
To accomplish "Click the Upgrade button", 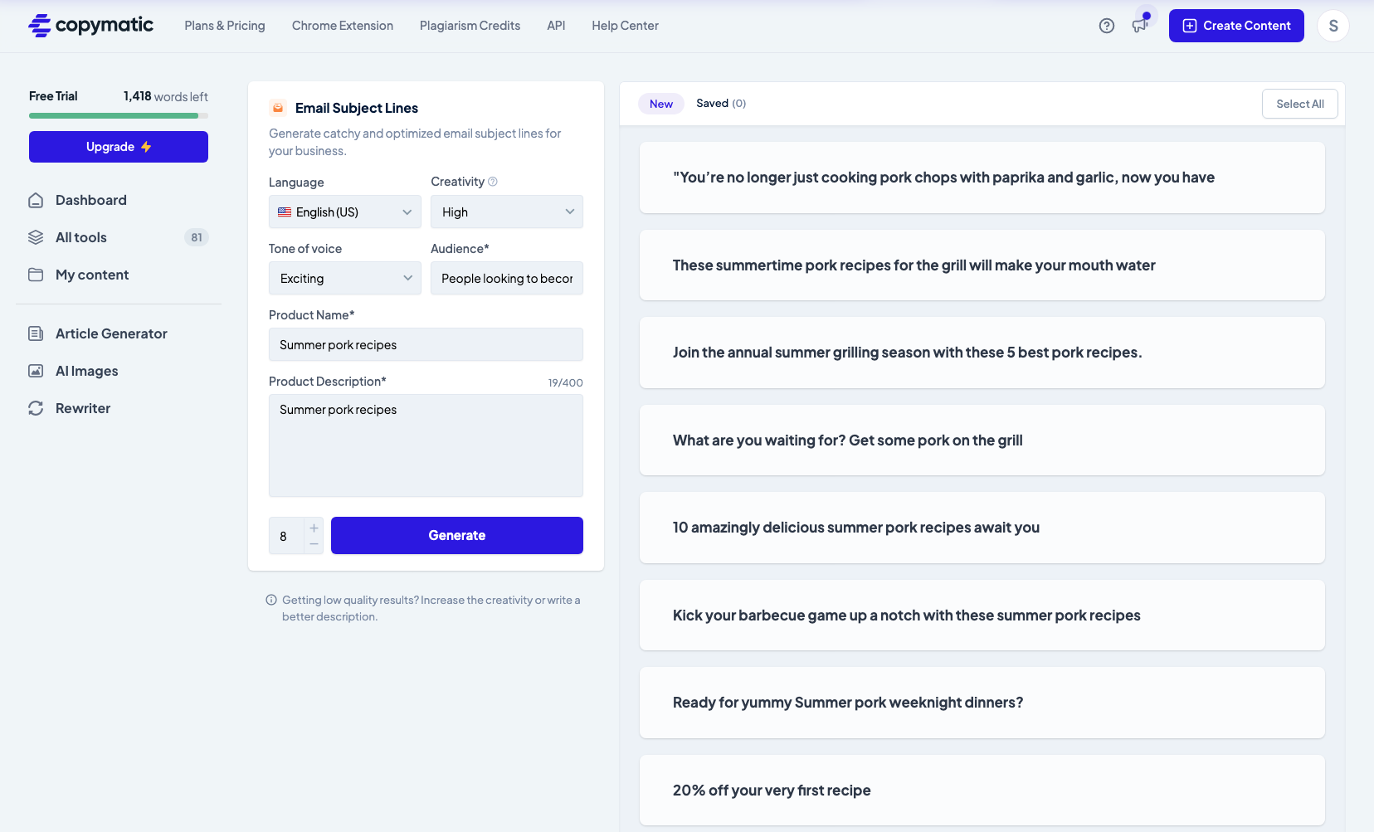I will tap(119, 147).
